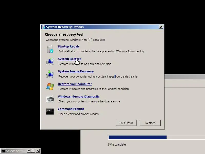Screen dimensions: 205x154
Task: Click 'Operating system: Windows 7 on (D:) Local Disk' text
Action: 75,40
